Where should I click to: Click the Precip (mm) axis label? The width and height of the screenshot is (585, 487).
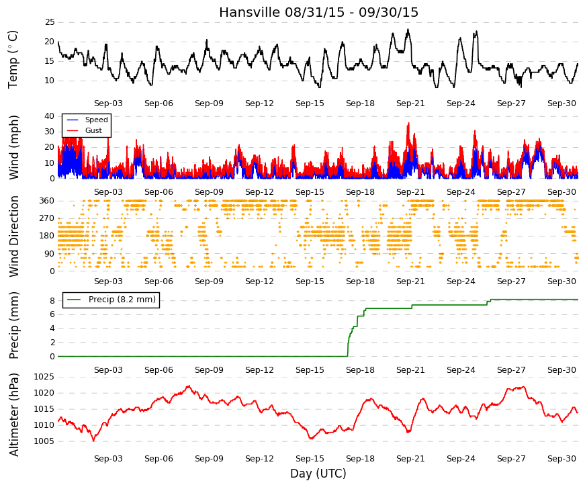click(13, 325)
